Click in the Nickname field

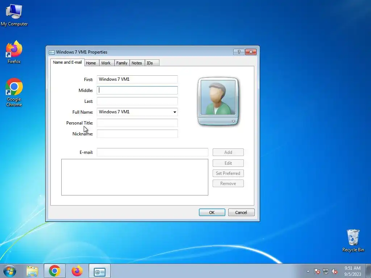tap(137, 134)
